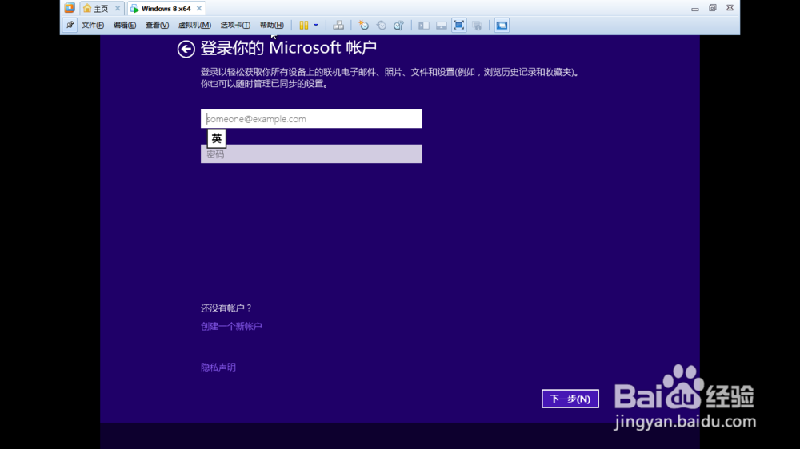The width and height of the screenshot is (800, 449).
Task: Focus the email address input field
Action: [311, 119]
